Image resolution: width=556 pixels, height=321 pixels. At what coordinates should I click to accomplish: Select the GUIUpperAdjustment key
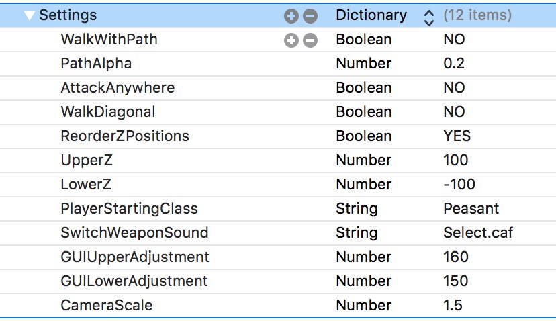pos(135,257)
